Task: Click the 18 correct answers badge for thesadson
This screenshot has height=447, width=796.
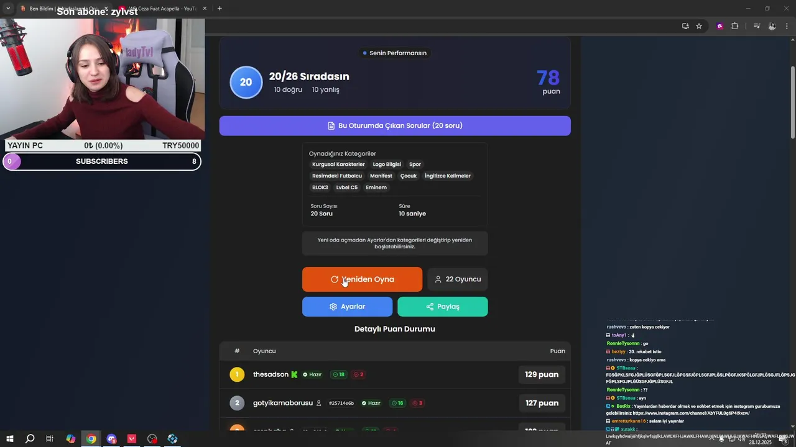Action: pos(339,374)
